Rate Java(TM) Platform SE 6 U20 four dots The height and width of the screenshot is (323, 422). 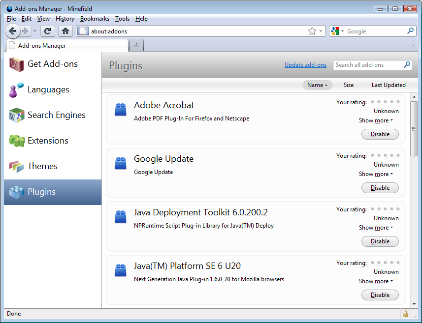point(391,263)
